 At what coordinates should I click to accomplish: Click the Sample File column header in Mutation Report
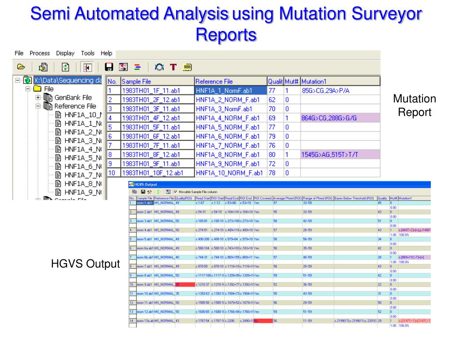[158, 81]
